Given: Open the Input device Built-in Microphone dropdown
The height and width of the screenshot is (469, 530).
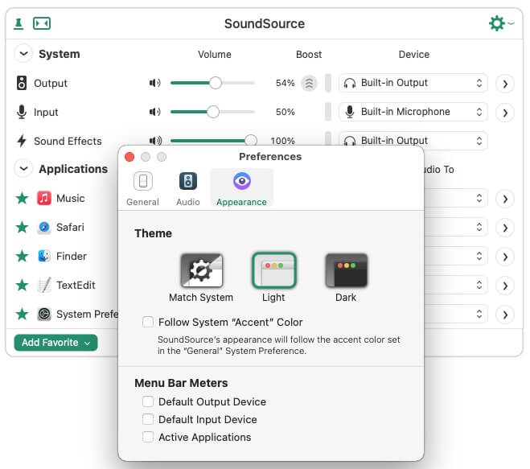Looking at the screenshot, I should click(413, 112).
